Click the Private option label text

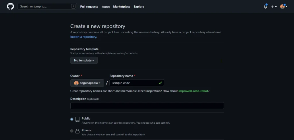[86, 130]
